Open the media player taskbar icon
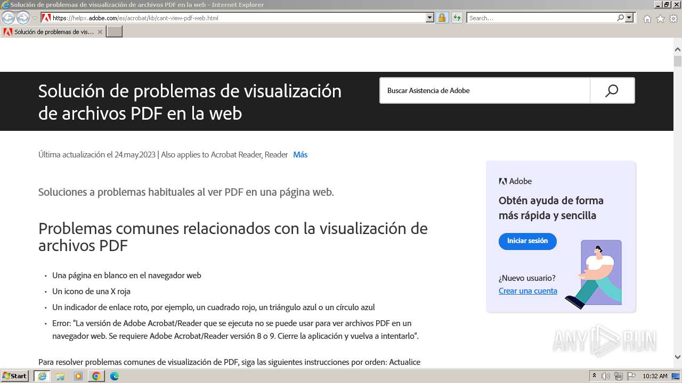This screenshot has height=383, width=682. pyautogui.click(x=78, y=376)
